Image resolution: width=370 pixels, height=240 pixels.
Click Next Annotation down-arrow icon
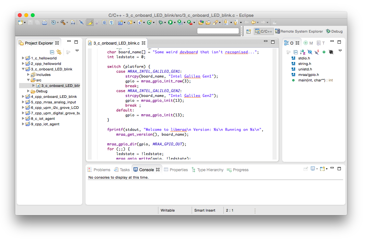click(x=226, y=23)
